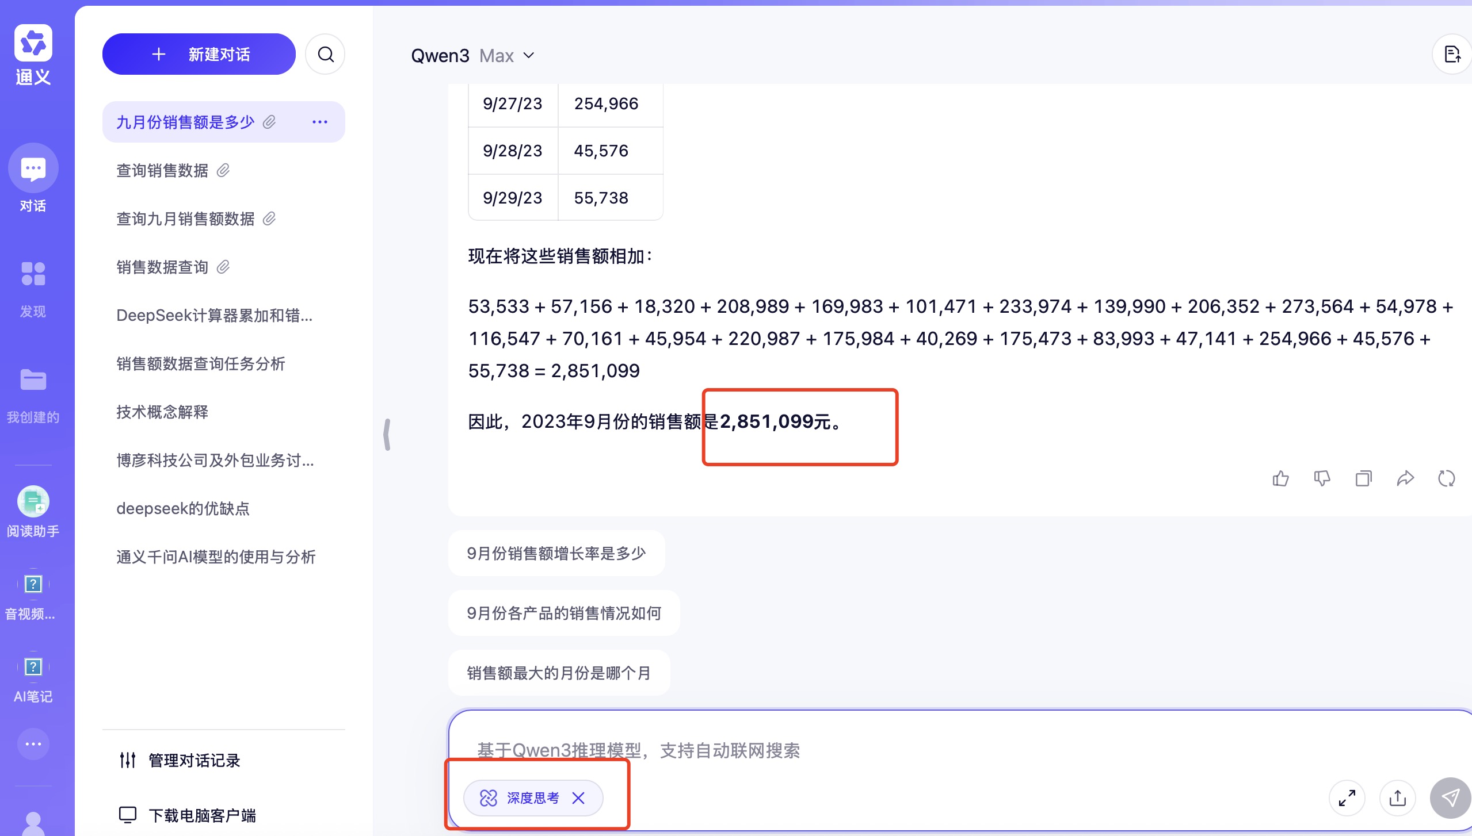Image resolution: width=1472 pixels, height=836 pixels.
Task: Open options menu for 九月份销售额是多少
Action: coord(320,122)
